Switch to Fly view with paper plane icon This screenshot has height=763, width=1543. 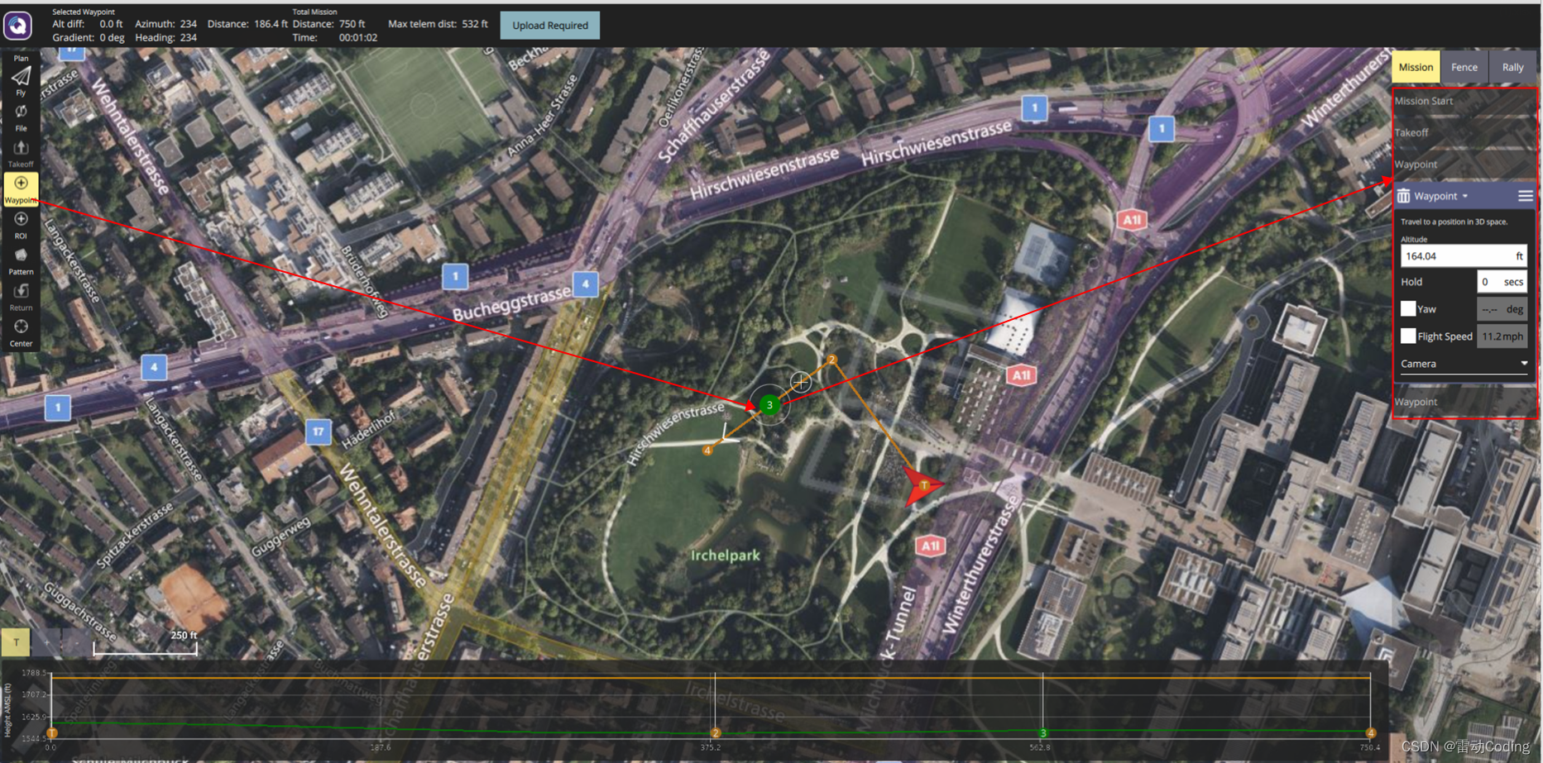click(x=21, y=82)
